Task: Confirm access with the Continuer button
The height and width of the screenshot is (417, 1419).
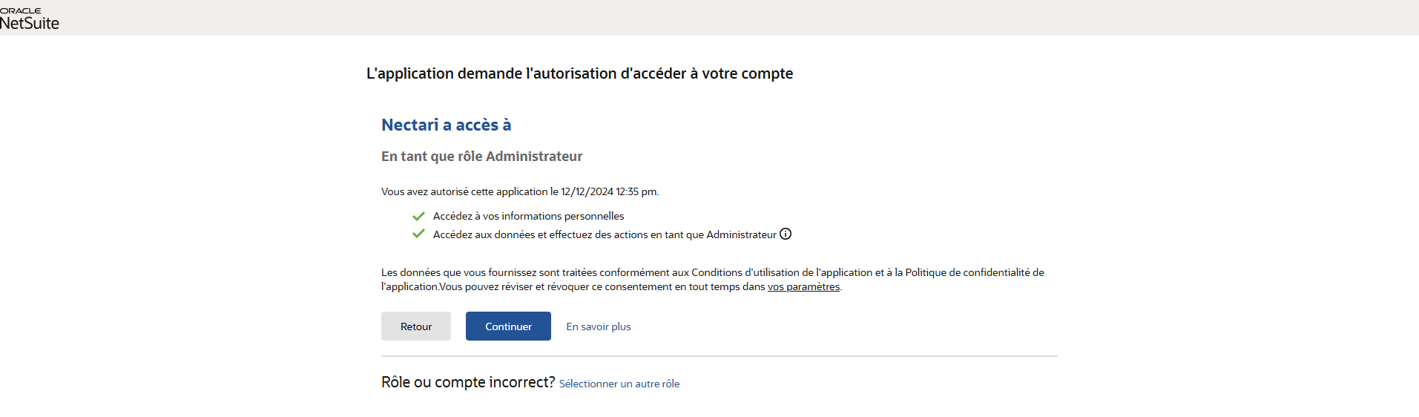Action: tap(508, 326)
